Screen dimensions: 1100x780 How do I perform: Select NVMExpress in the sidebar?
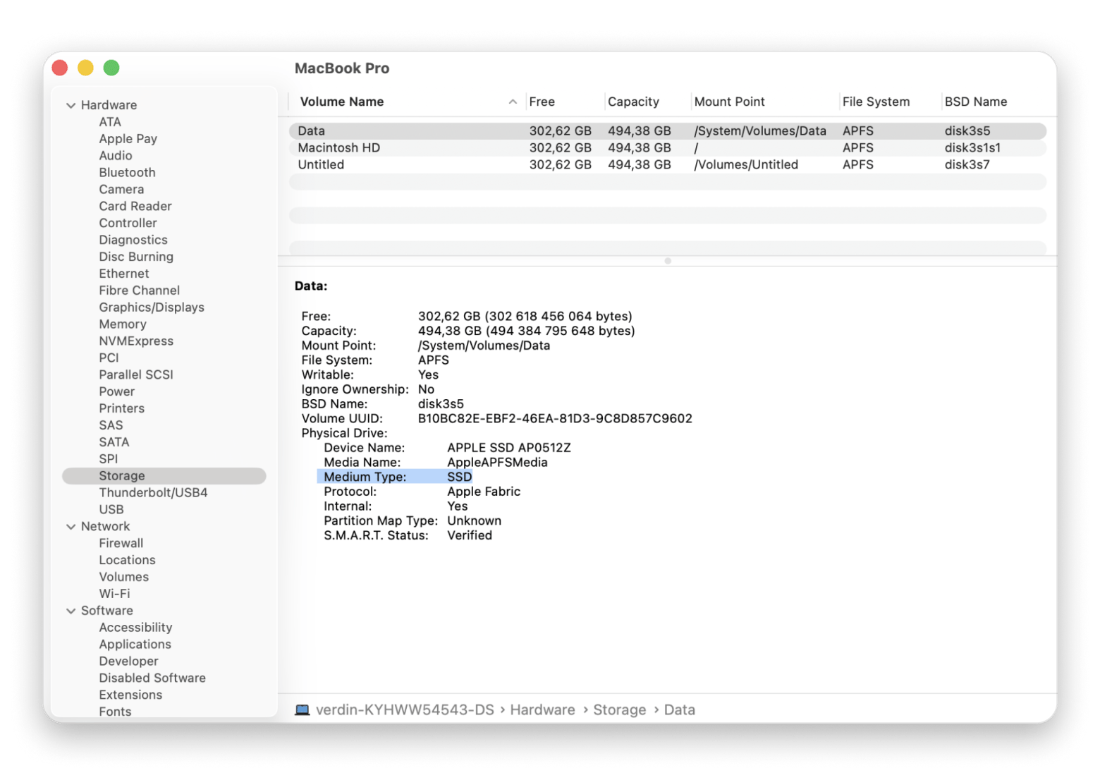tap(136, 341)
